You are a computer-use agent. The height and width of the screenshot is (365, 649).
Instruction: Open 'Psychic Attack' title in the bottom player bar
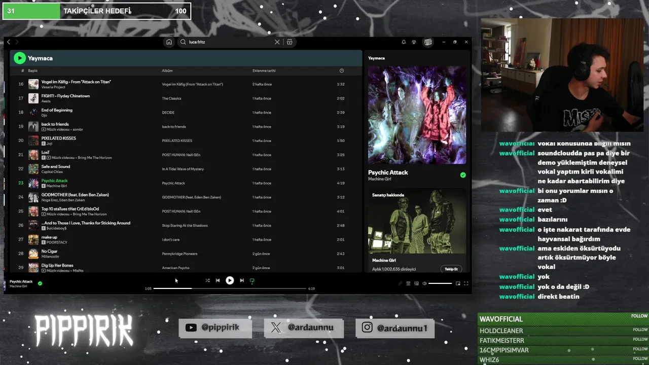[21, 281]
